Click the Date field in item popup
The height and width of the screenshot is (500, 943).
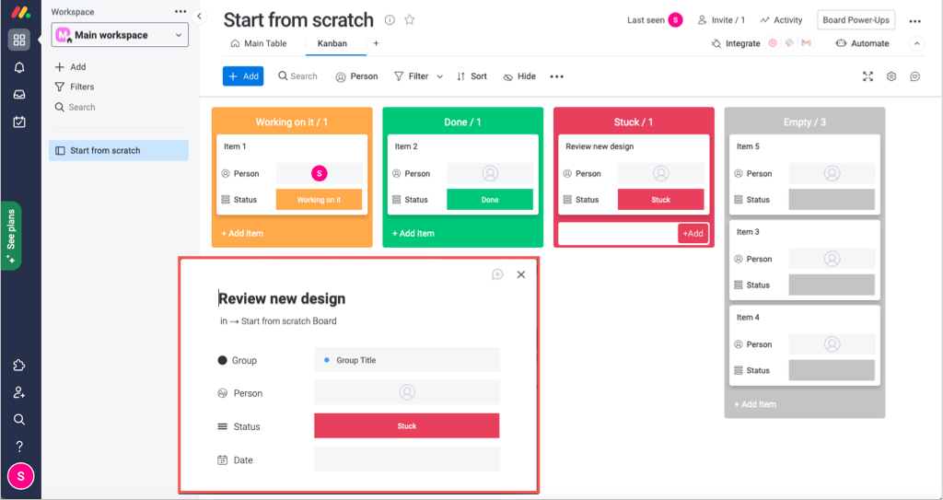(x=407, y=459)
